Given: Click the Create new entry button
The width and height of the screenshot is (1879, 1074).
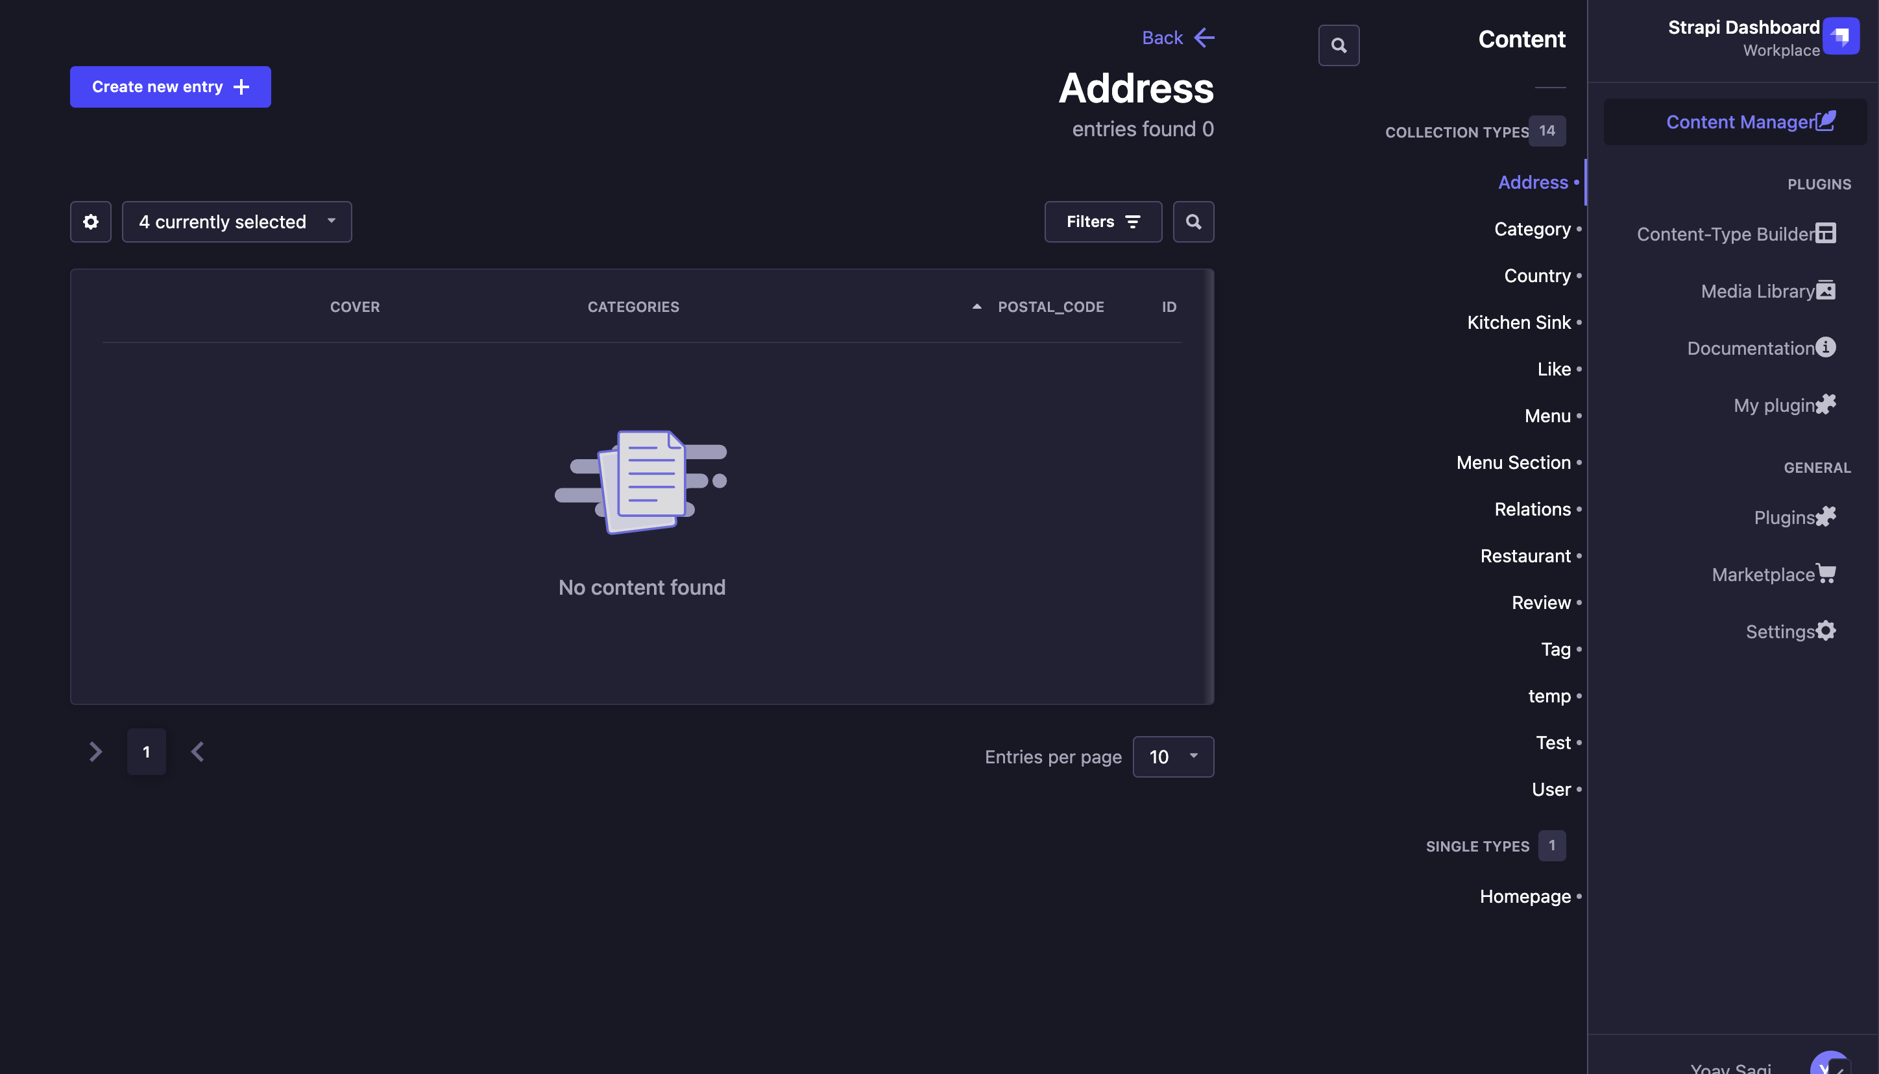Looking at the screenshot, I should [171, 86].
